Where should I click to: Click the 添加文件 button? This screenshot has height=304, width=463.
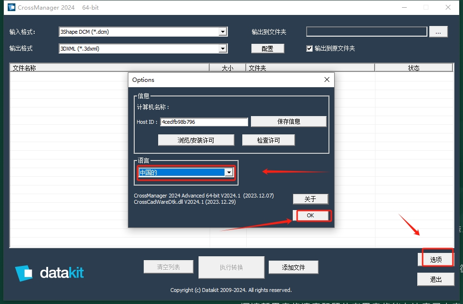(x=293, y=267)
